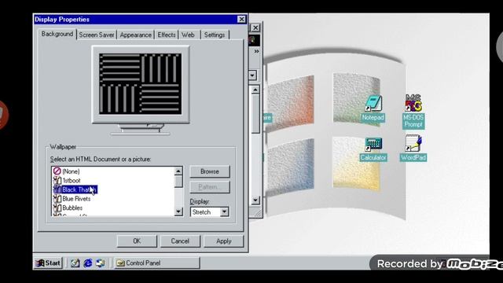Image resolution: width=503 pixels, height=283 pixels.
Task: Choose the Blue Rivets wallpaper
Action: point(72,199)
